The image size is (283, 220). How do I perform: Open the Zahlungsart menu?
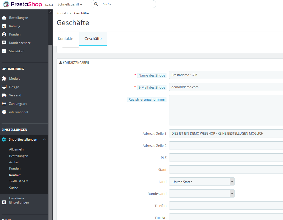pos(18,104)
